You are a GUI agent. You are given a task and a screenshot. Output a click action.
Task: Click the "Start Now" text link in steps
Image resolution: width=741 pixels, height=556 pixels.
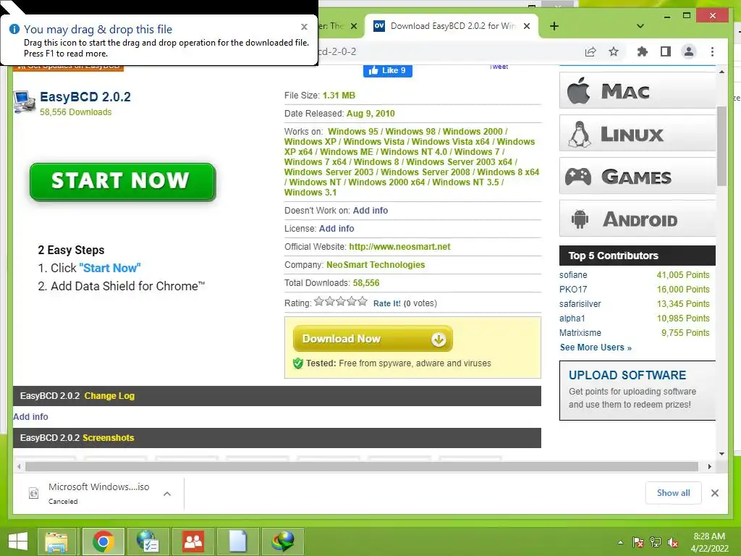[x=110, y=268]
